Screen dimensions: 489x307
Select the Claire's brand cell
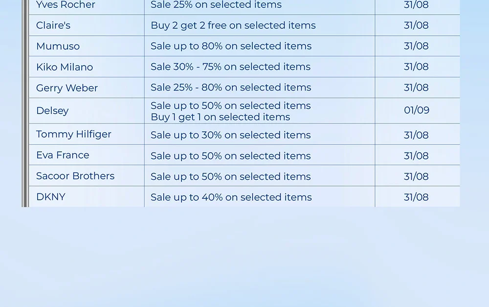[53, 25]
